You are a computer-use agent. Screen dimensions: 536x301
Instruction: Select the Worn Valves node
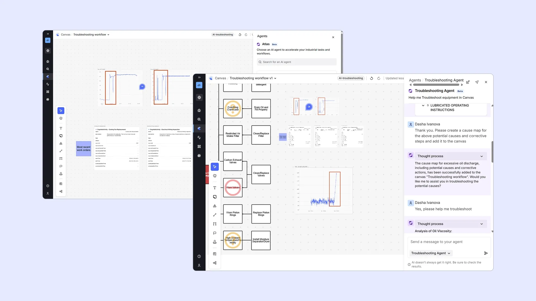tap(233, 188)
